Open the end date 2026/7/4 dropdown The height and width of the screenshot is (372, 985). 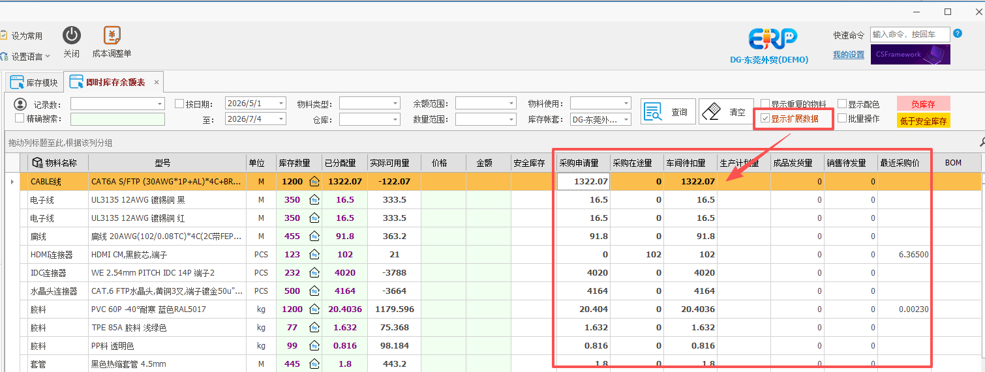(x=281, y=119)
